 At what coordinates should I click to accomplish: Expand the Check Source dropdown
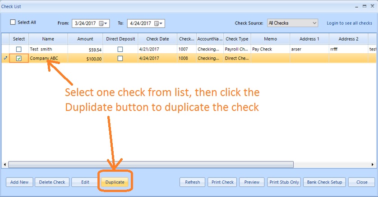pyautogui.click(x=314, y=23)
